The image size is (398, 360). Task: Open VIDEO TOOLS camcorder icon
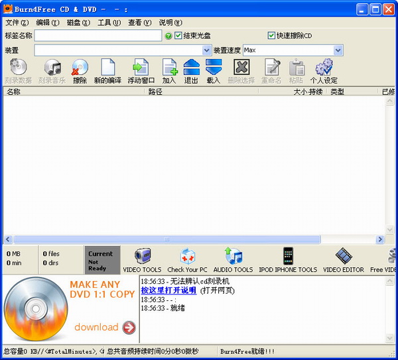coord(143,256)
